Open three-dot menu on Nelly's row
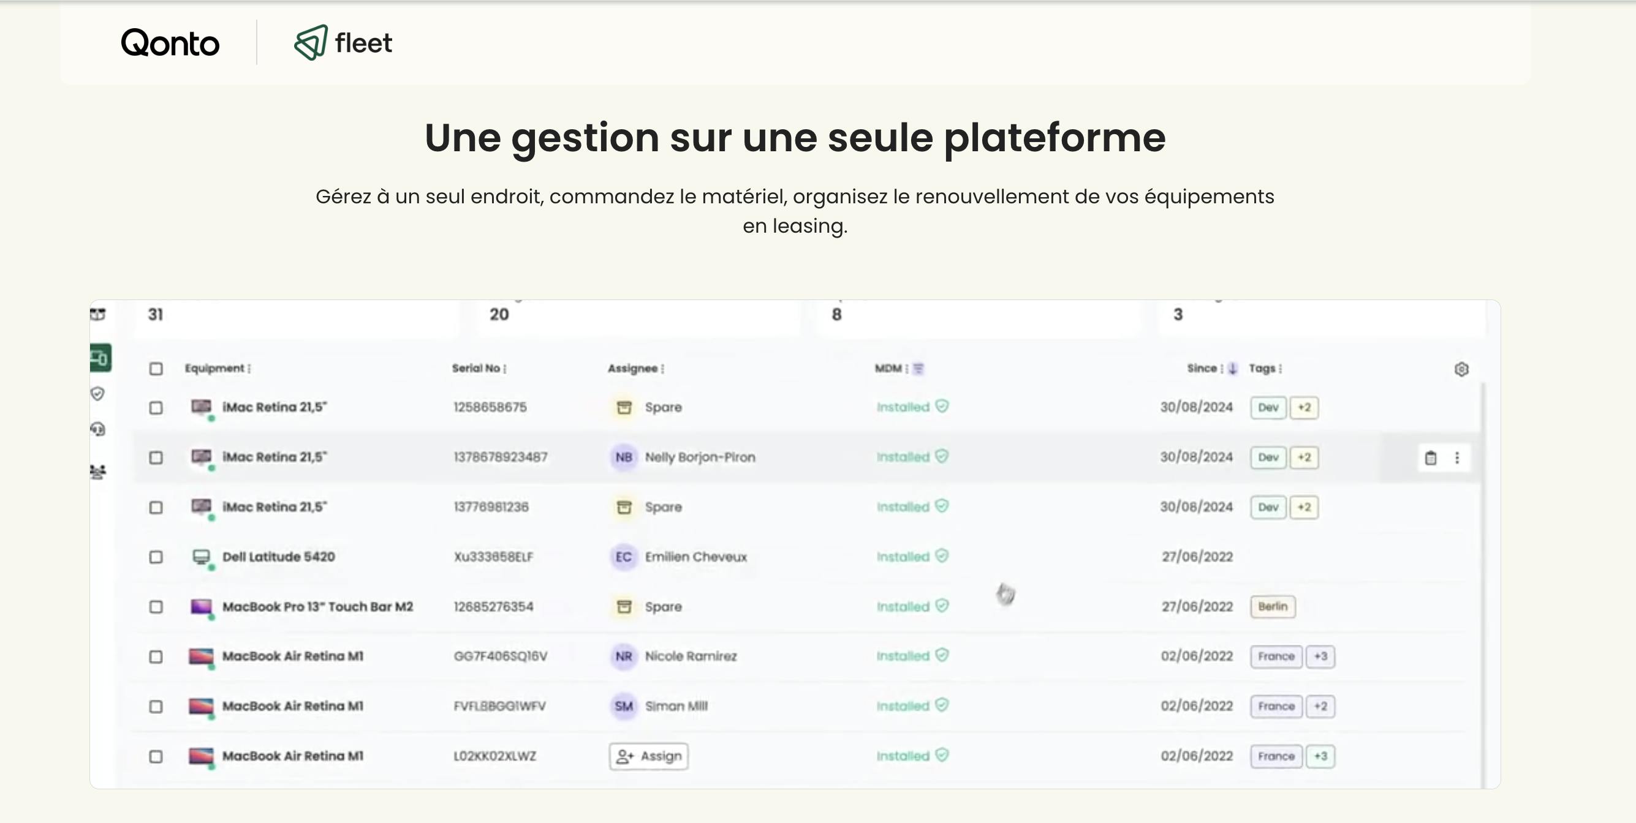1636x823 pixels. (x=1457, y=457)
